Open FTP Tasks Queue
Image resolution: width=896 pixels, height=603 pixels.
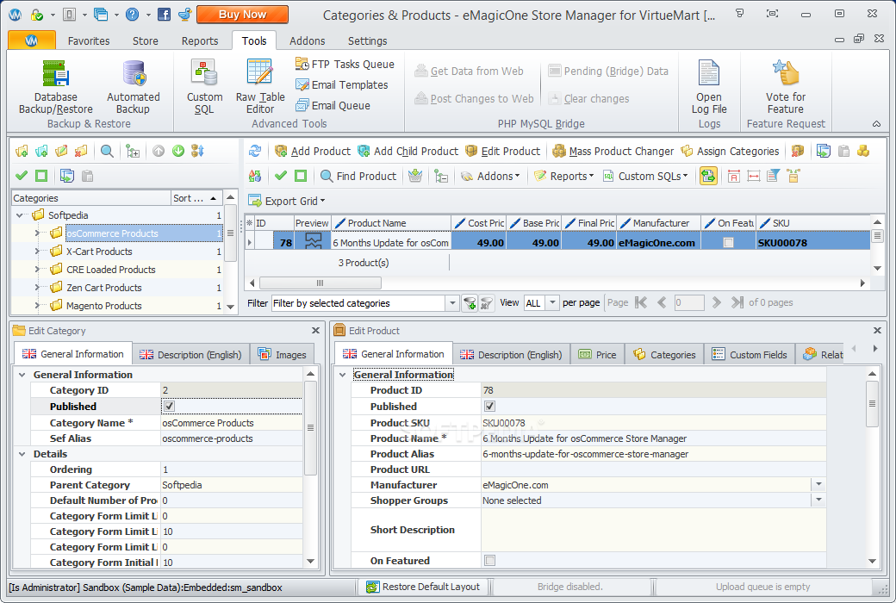point(345,64)
